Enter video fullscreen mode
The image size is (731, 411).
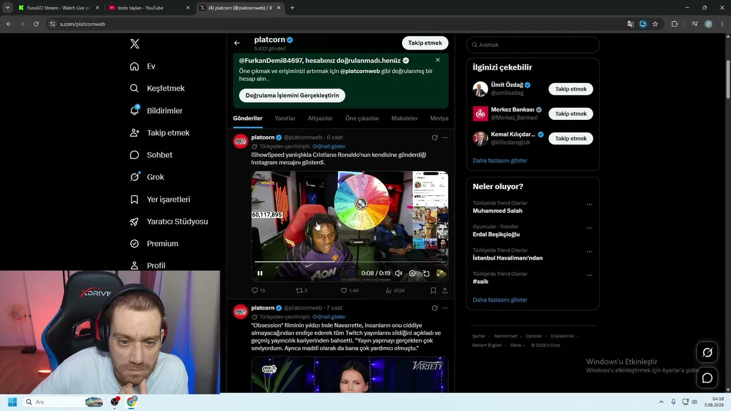(x=440, y=273)
